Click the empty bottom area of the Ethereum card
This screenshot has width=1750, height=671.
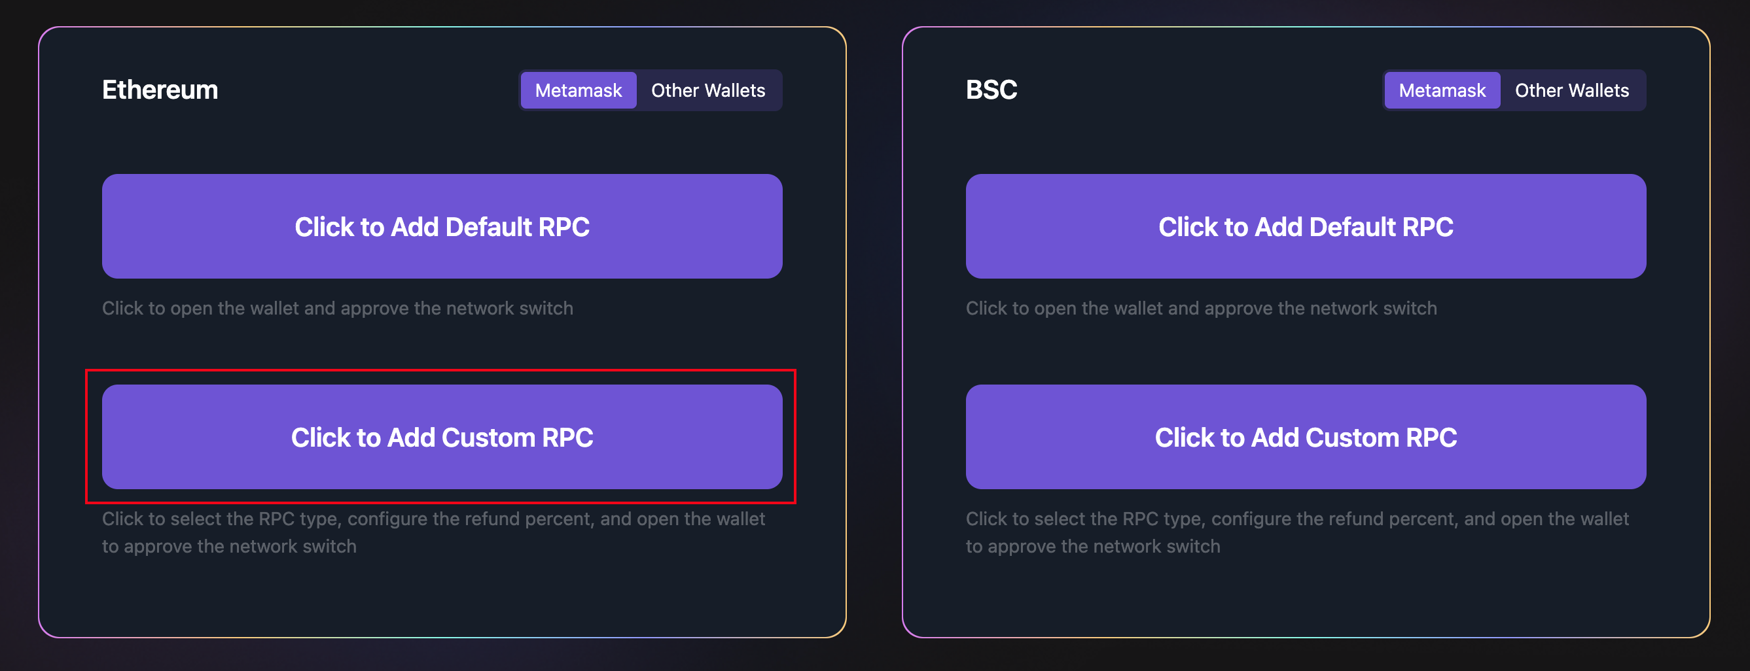click(442, 598)
